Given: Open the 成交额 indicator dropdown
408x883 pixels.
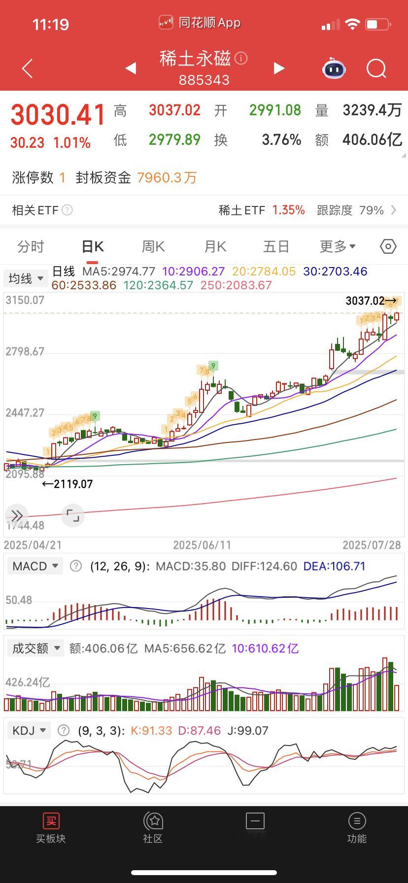Looking at the screenshot, I should click(x=35, y=648).
